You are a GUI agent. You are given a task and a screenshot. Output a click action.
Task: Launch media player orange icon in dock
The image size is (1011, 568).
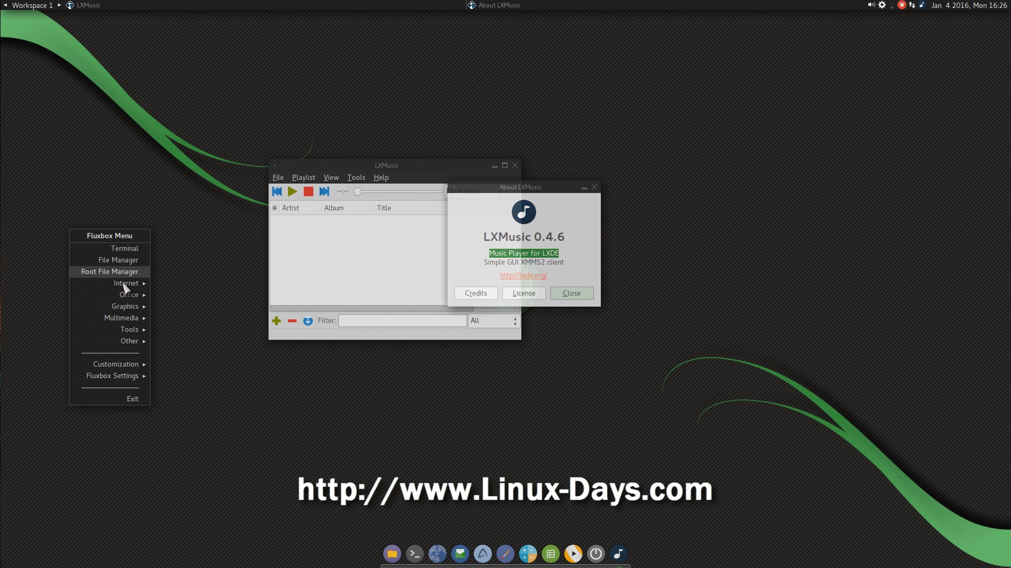(x=573, y=554)
